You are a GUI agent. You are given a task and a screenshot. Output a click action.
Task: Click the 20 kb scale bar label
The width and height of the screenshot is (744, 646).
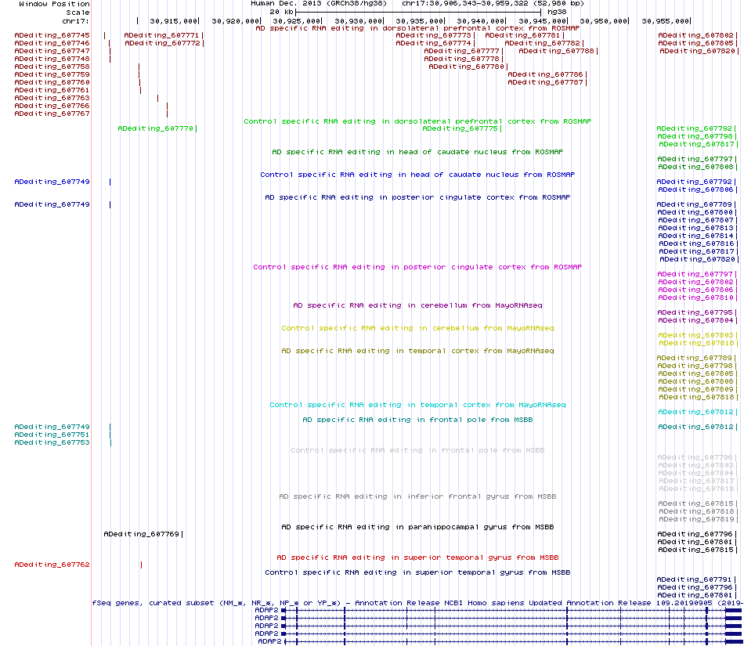(281, 13)
